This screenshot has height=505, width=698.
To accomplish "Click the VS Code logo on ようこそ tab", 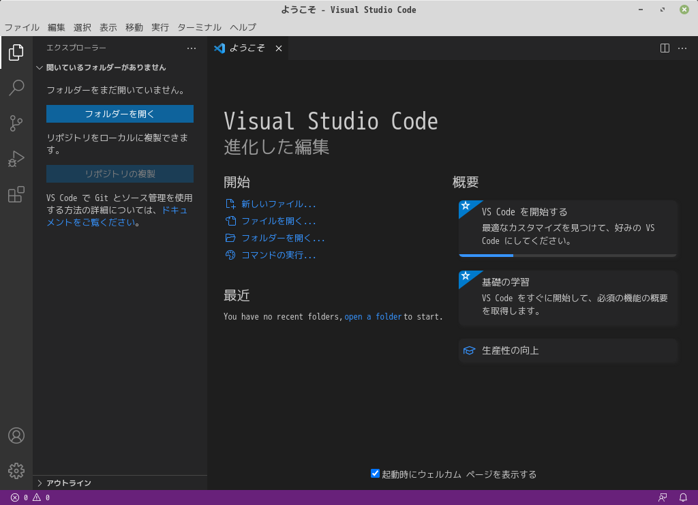I will pyautogui.click(x=219, y=48).
